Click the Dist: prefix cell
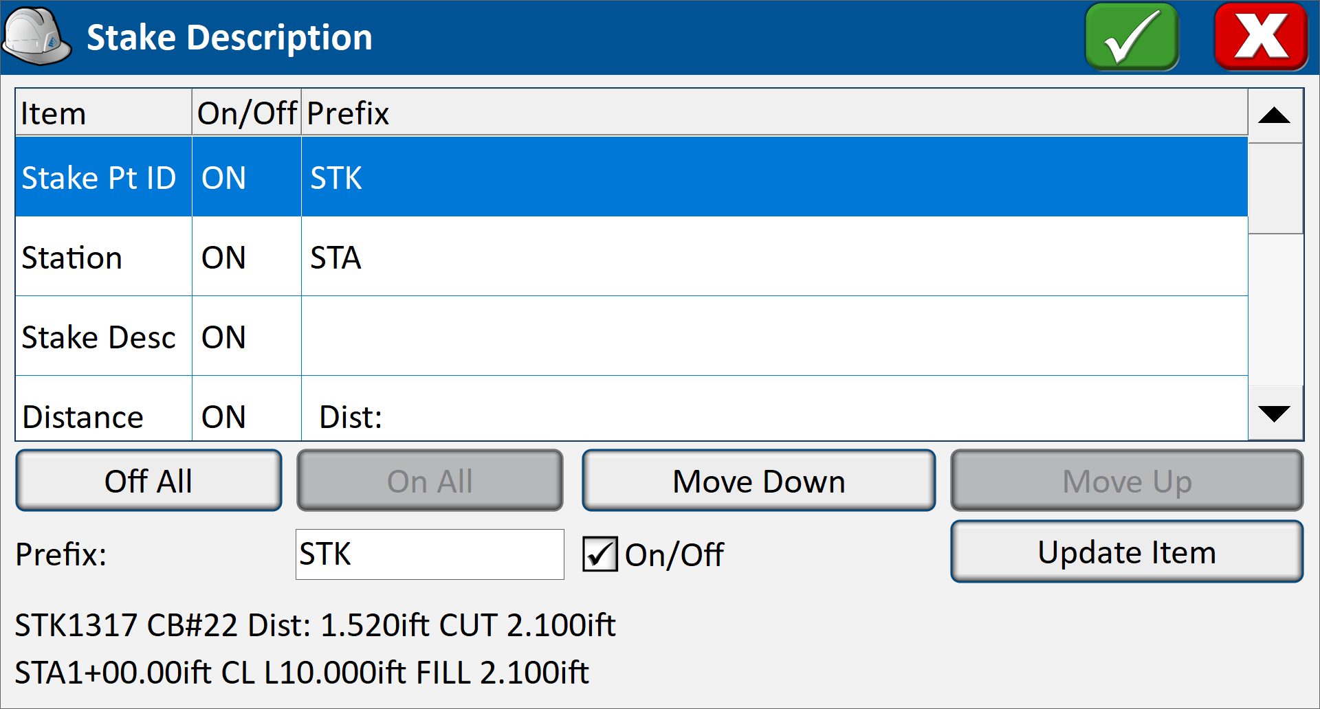The width and height of the screenshot is (1320, 709). coord(775,409)
